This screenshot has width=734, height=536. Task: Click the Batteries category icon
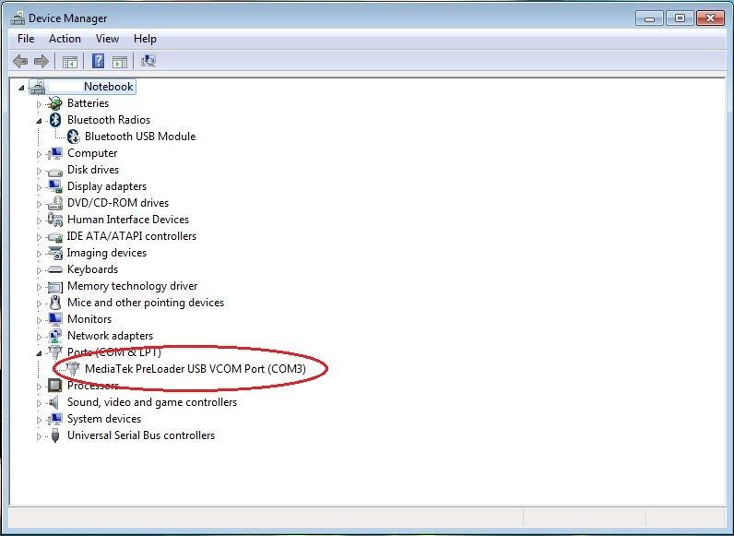tap(55, 103)
